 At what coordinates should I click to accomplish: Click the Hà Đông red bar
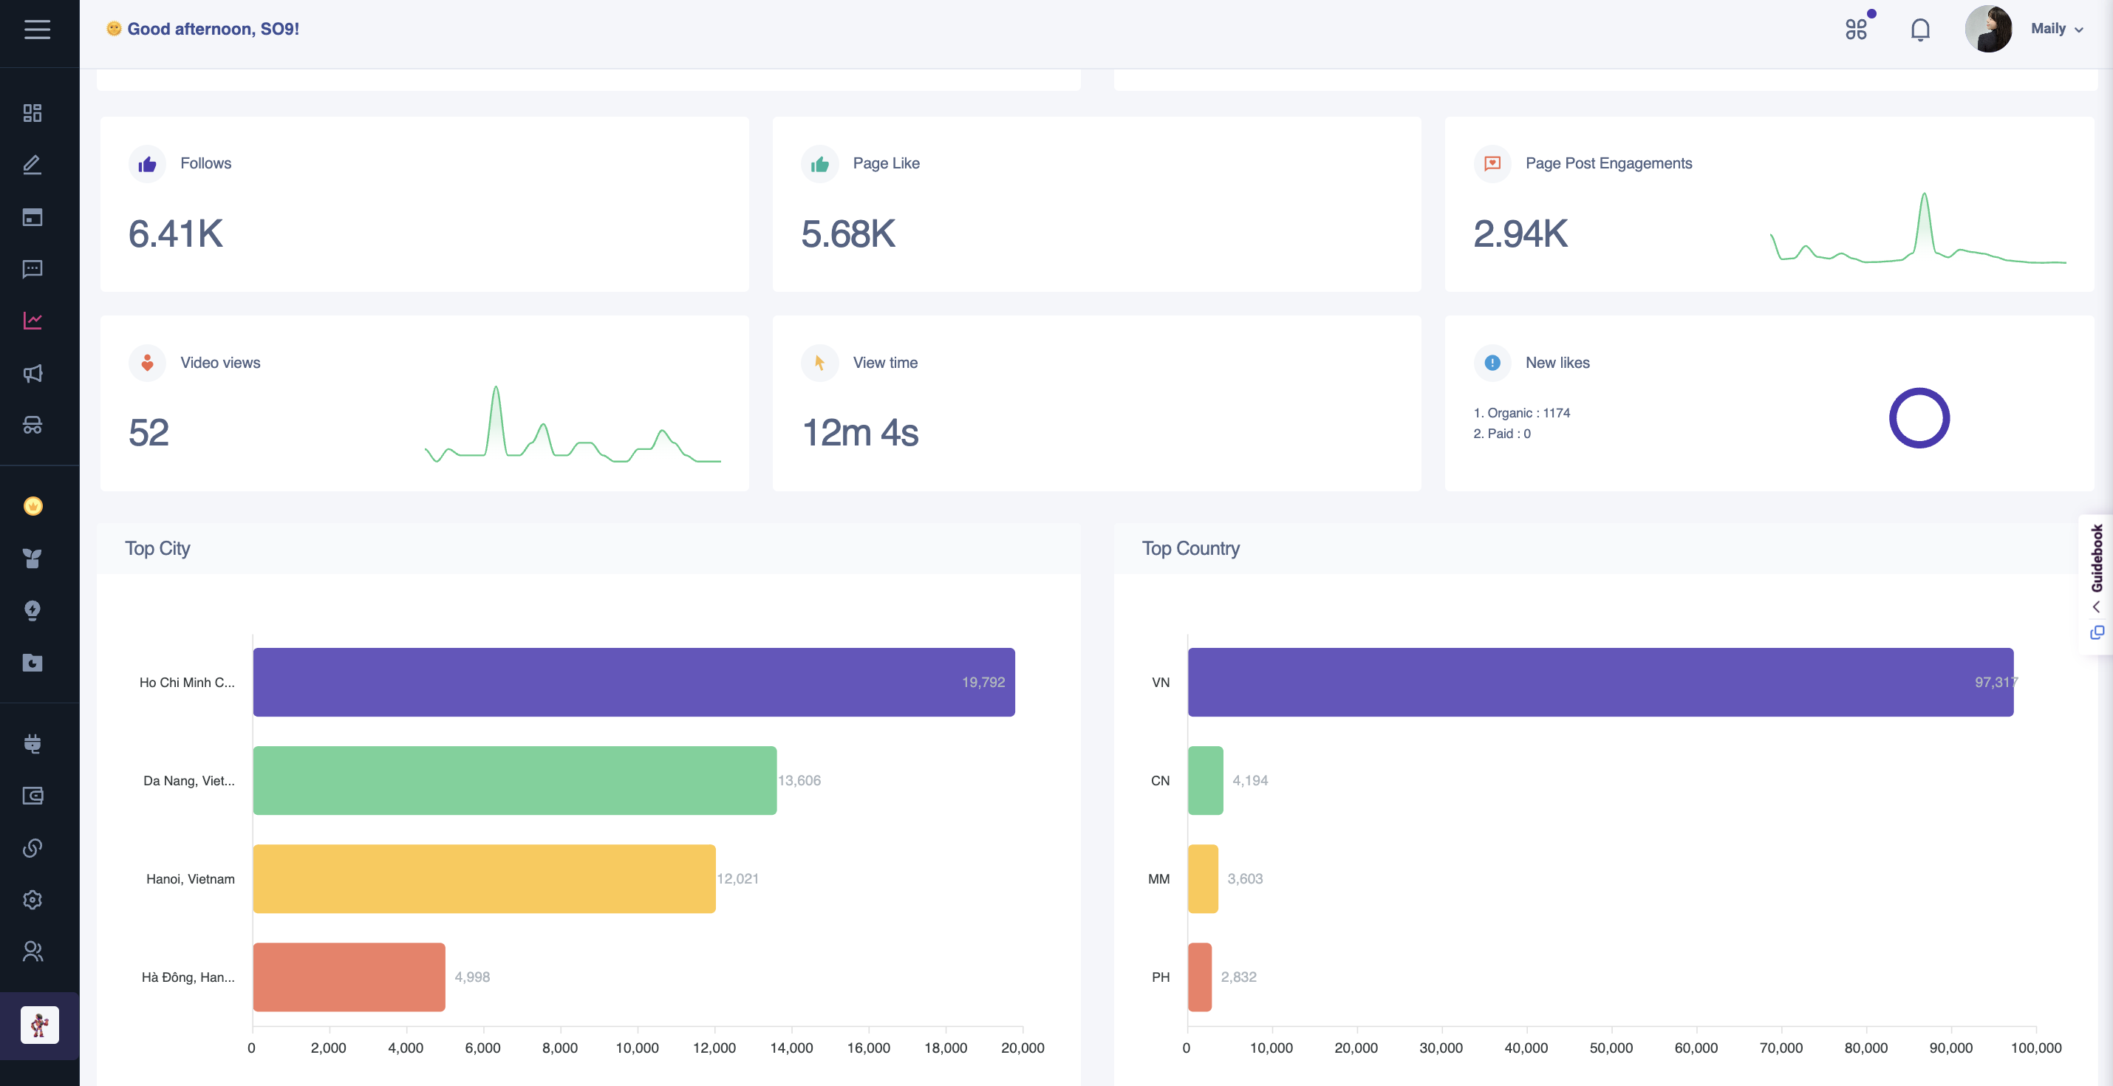[349, 977]
